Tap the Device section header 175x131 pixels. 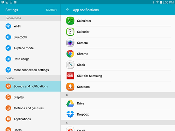(9, 78)
